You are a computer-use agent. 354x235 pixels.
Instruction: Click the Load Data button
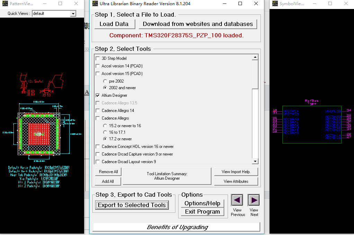pyautogui.click(x=114, y=24)
